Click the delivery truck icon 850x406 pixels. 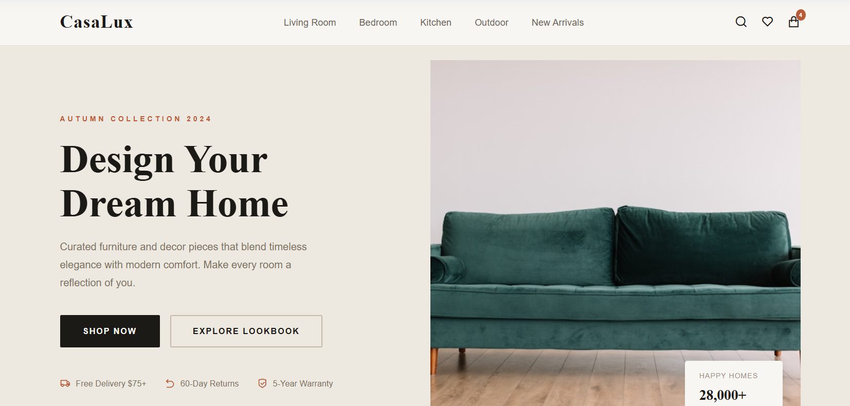click(65, 383)
